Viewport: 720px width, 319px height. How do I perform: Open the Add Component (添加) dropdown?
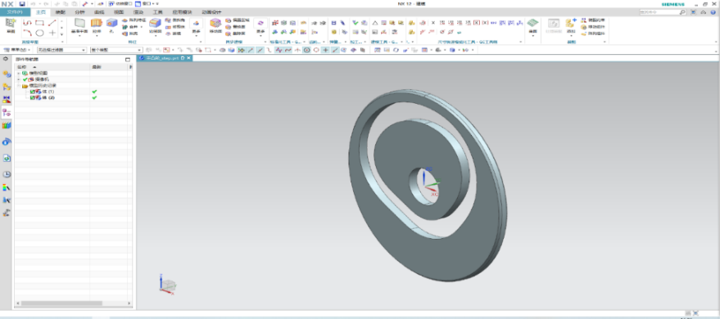(x=571, y=35)
